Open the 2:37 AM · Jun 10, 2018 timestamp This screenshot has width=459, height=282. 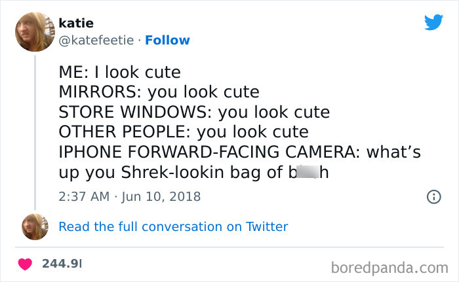(x=130, y=196)
